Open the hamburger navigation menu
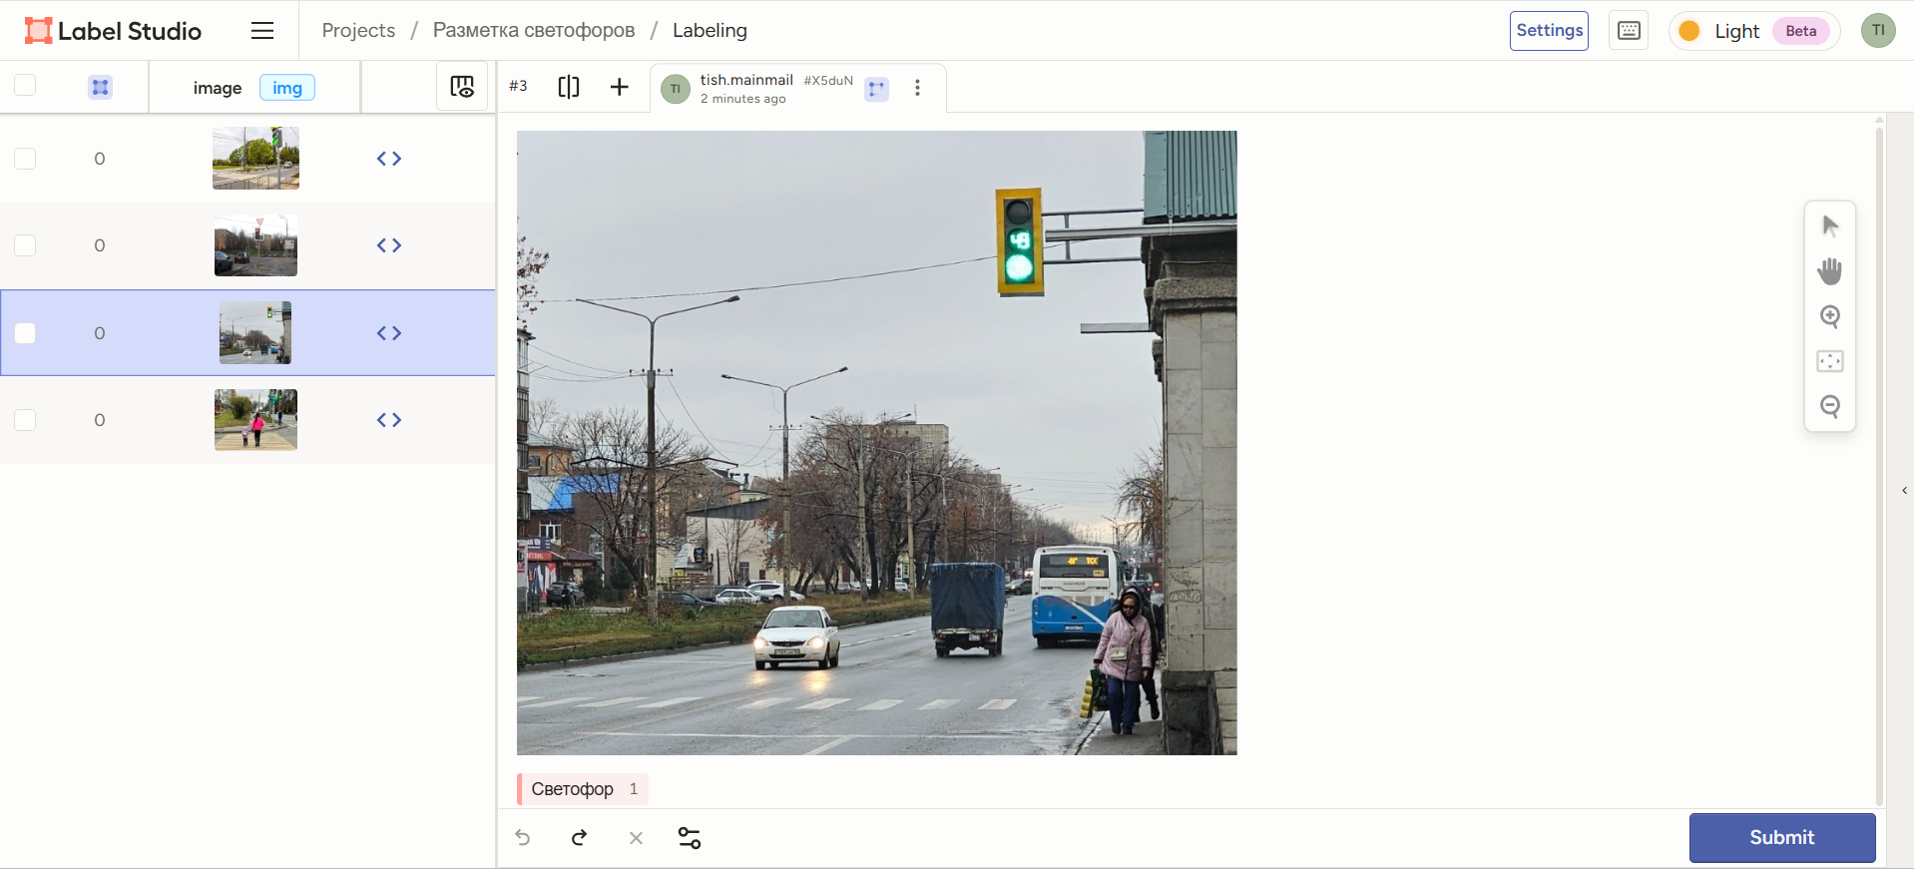 coord(262,31)
